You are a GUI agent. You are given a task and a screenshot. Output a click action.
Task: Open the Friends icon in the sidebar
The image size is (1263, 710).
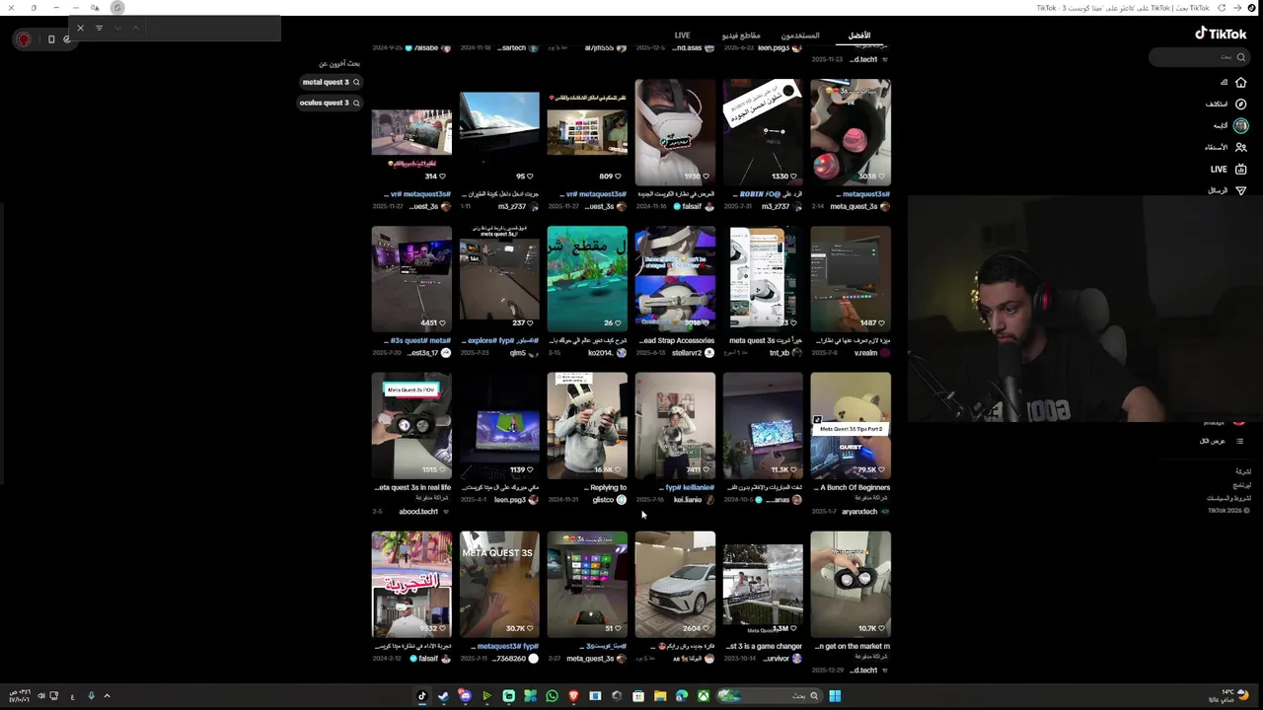[x=1241, y=147]
